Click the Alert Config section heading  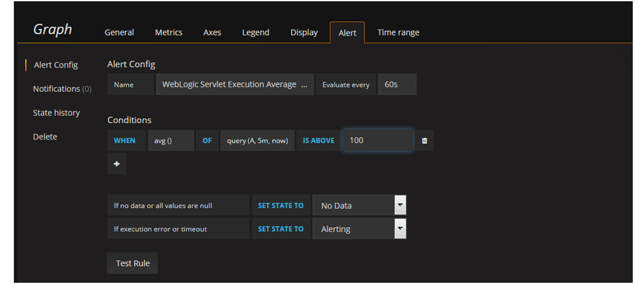[x=131, y=64]
